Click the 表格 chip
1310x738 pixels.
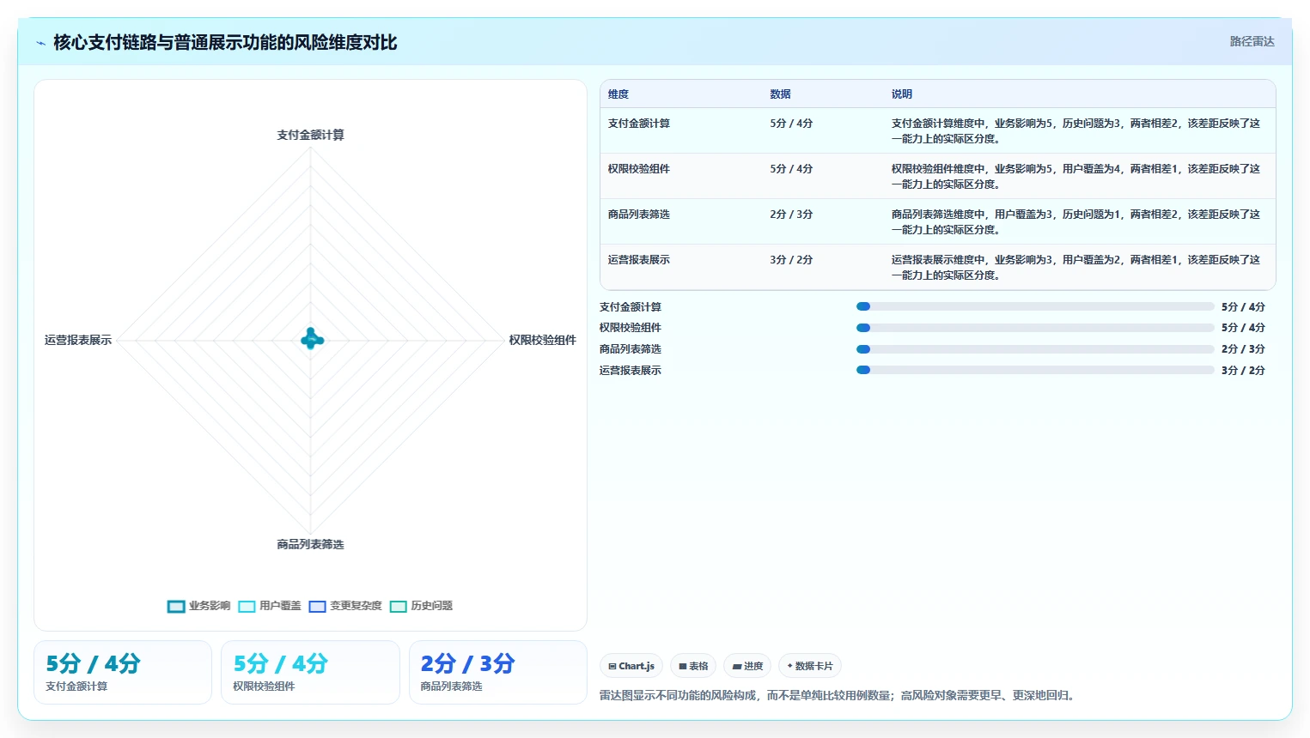click(x=693, y=666)
